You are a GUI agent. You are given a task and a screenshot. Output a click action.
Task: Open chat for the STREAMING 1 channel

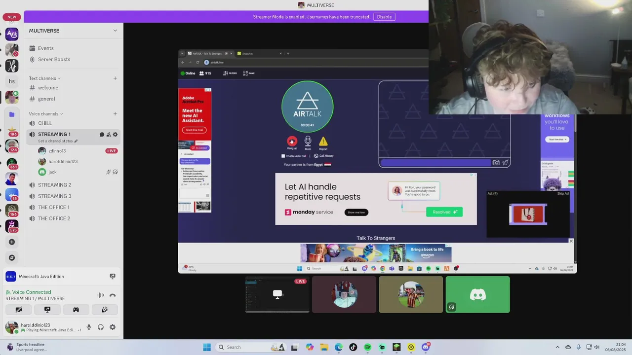click(x=102, y=135)
